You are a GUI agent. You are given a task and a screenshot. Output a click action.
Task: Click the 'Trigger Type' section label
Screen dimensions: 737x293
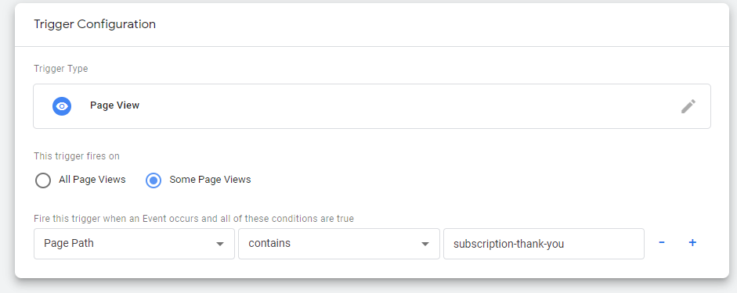[60, 69]
